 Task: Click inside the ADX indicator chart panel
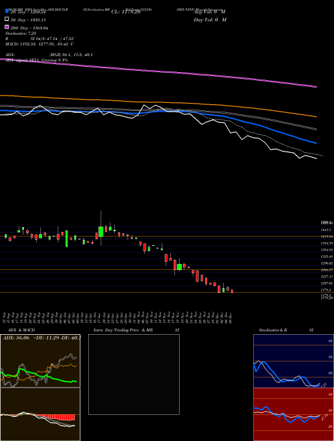point(40,361)
